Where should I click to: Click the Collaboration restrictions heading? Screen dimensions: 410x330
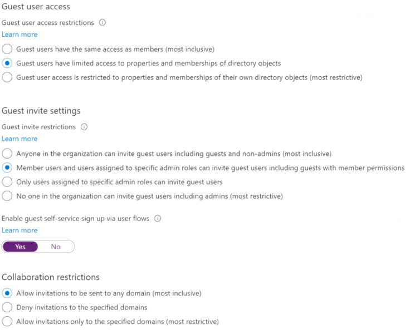51,277
